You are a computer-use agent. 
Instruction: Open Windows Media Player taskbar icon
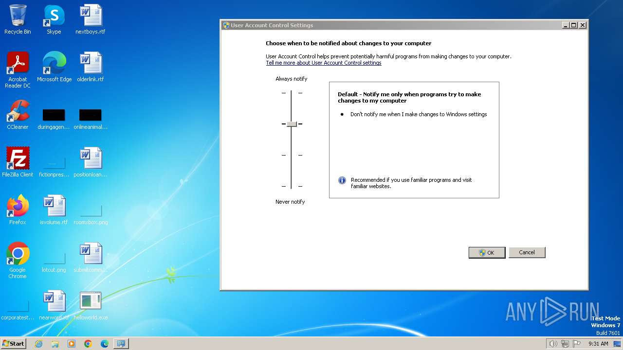click(x=72, y=344)
